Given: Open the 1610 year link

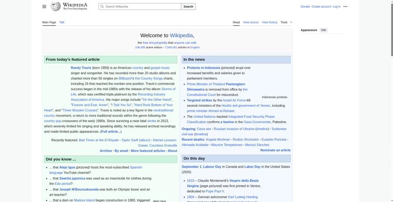Looking at the screenshot, I should pos(191,180).
